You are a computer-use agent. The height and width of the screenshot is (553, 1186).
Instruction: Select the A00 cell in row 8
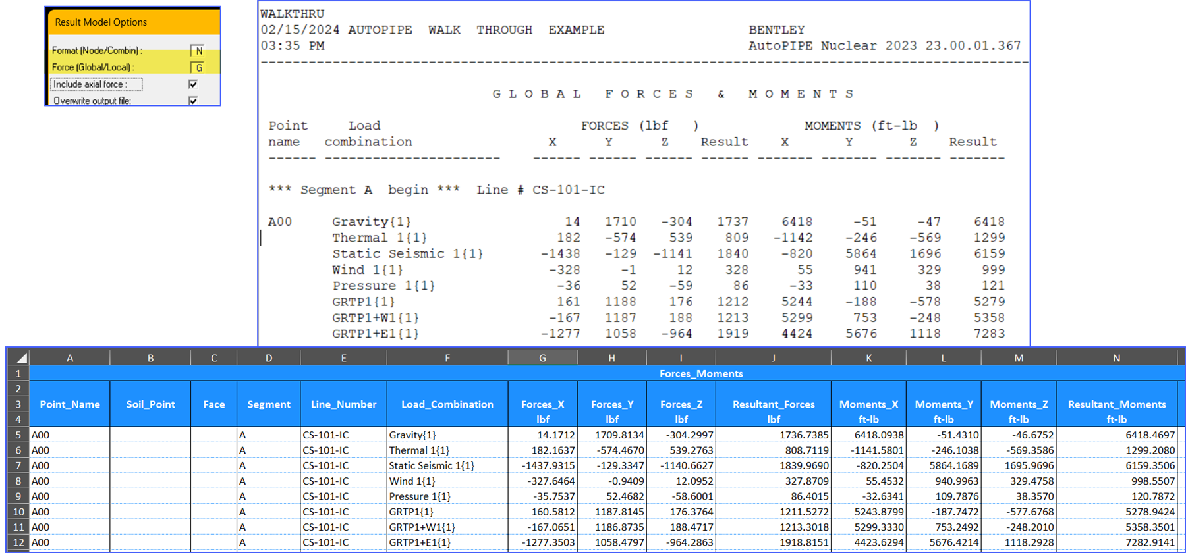(70, 481)
